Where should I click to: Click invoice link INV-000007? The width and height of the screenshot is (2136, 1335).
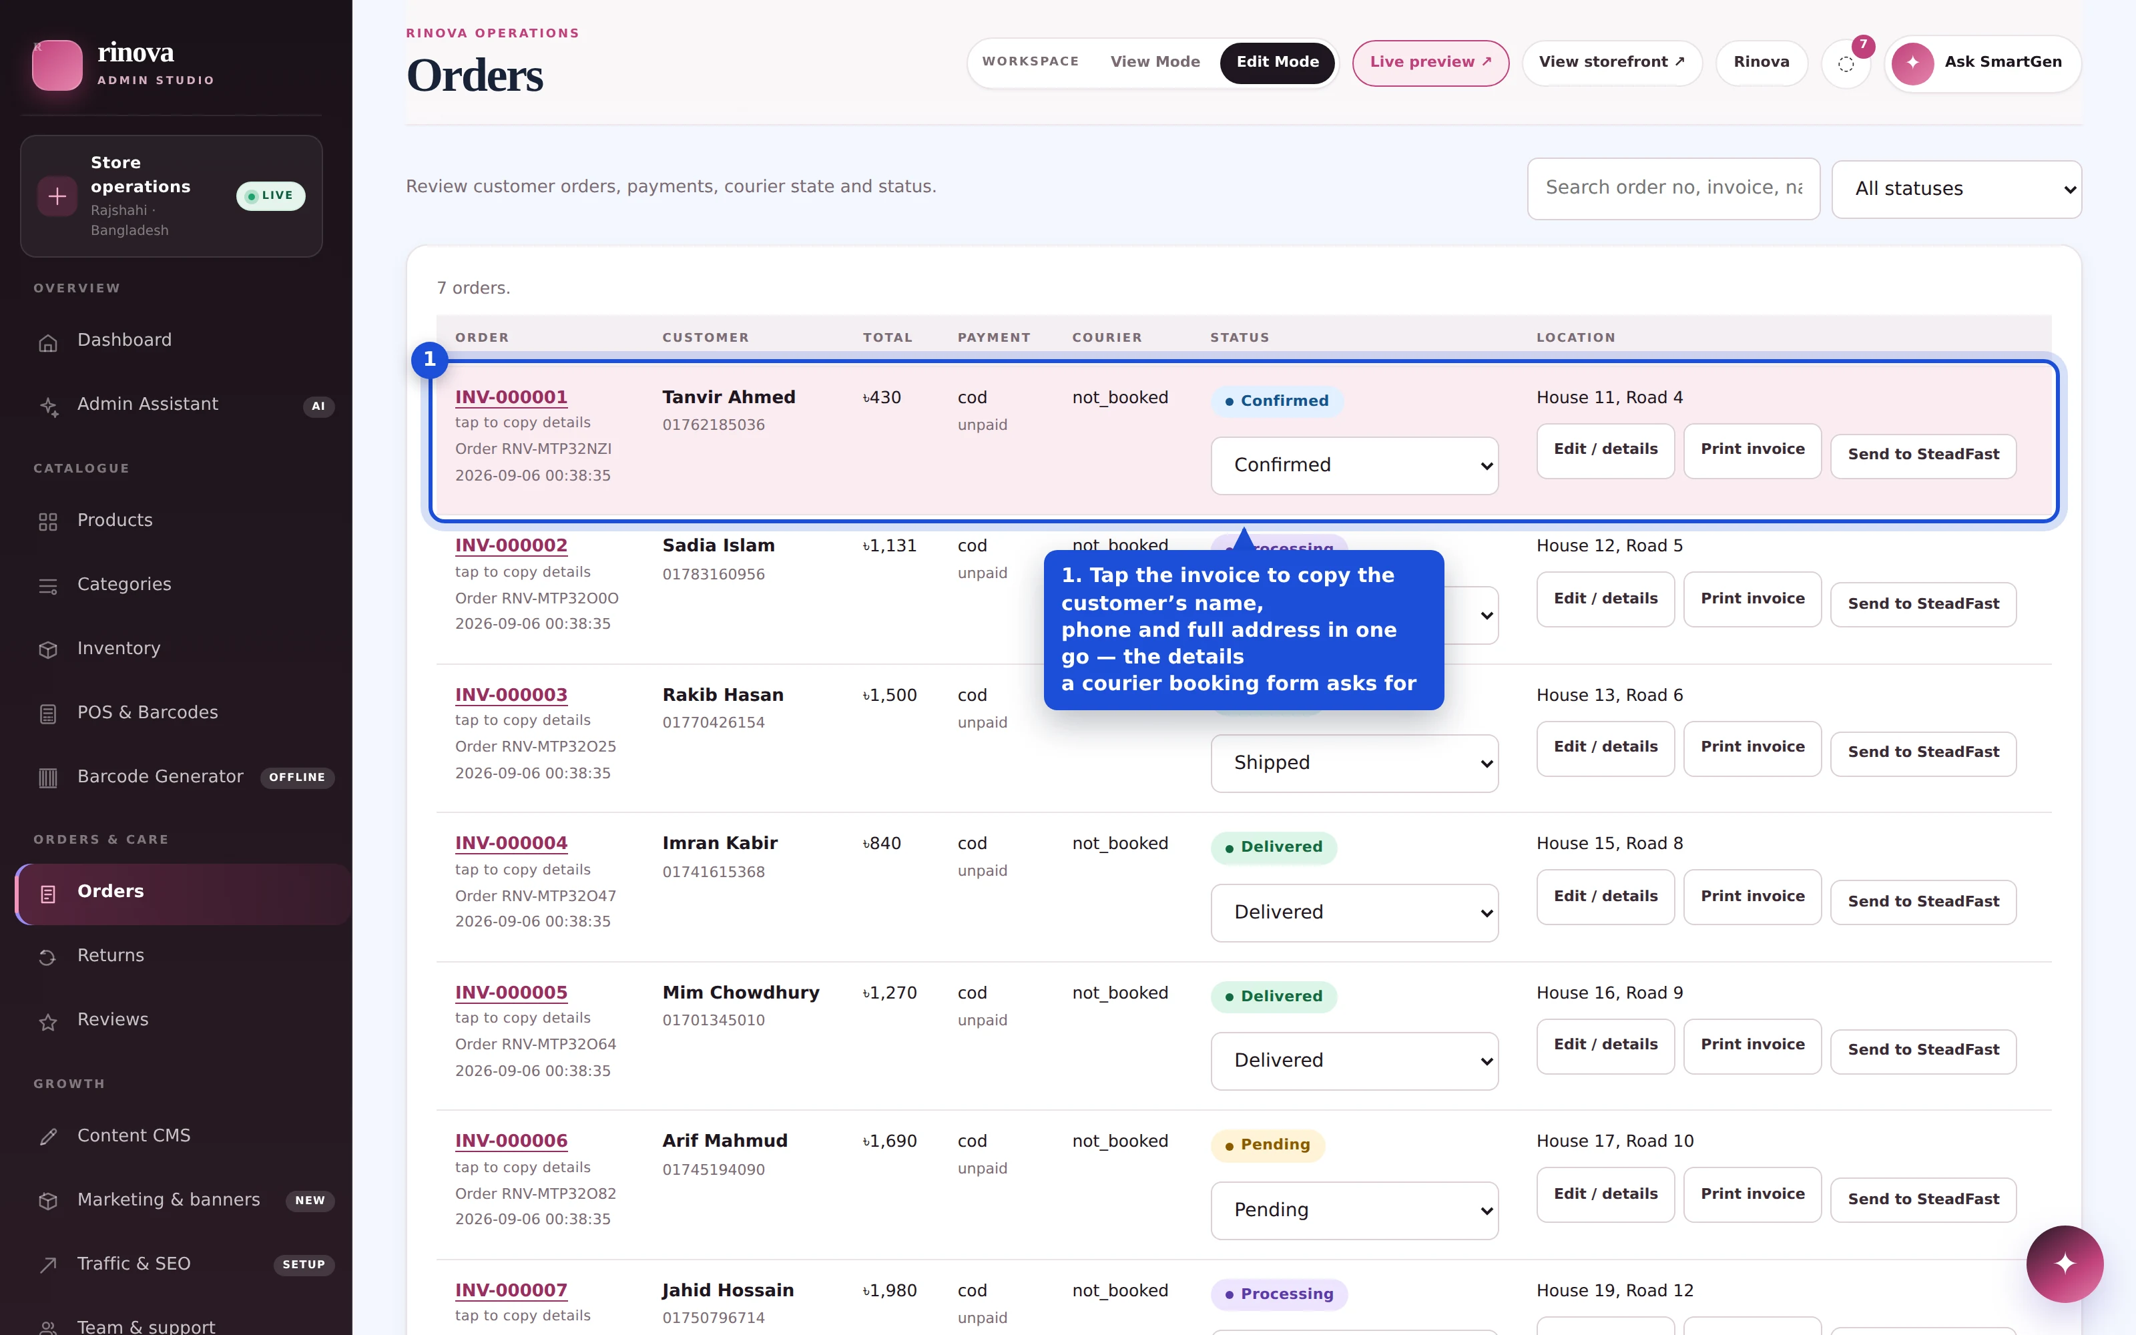(511, 1290)
